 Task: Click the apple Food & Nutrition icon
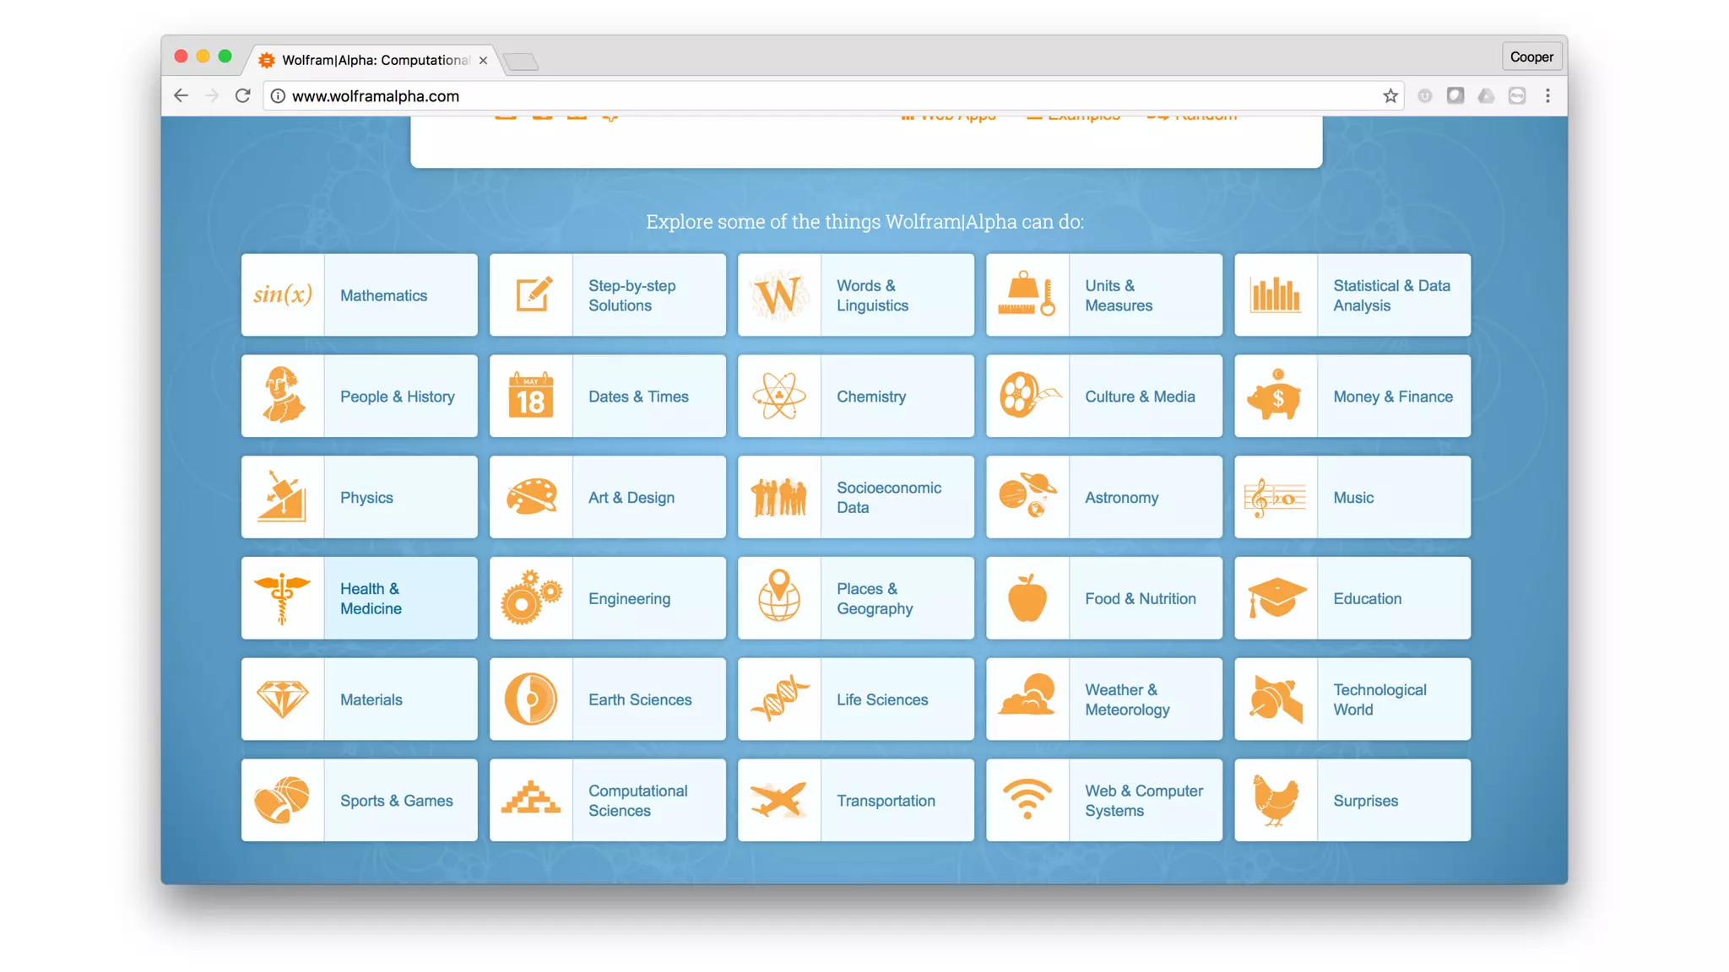1027,597
